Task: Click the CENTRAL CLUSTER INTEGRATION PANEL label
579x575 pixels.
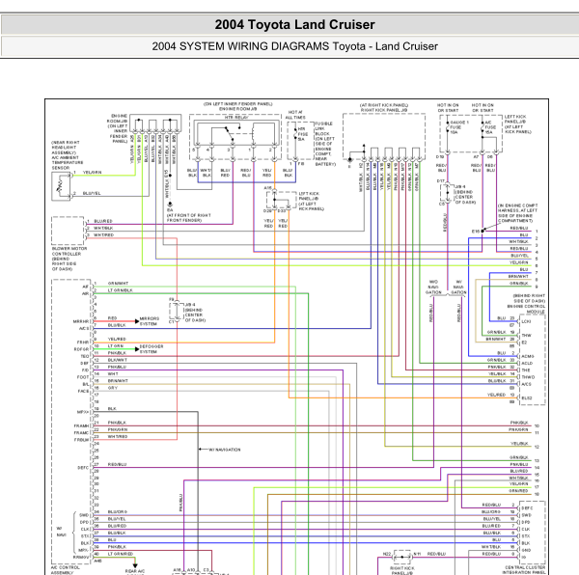Action: [x=525, y=569]
